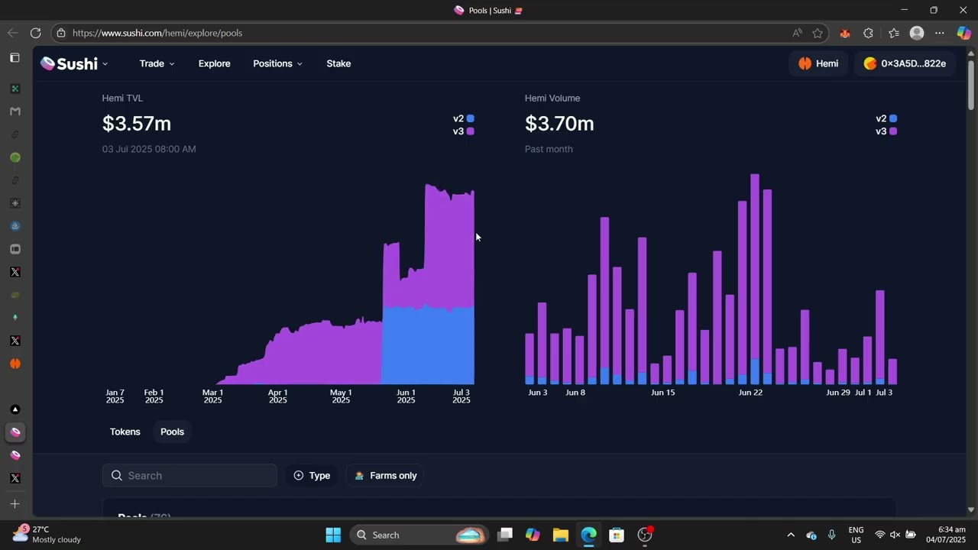
Task: Open the Windows Start menu
Action: (x=333, y=535)
